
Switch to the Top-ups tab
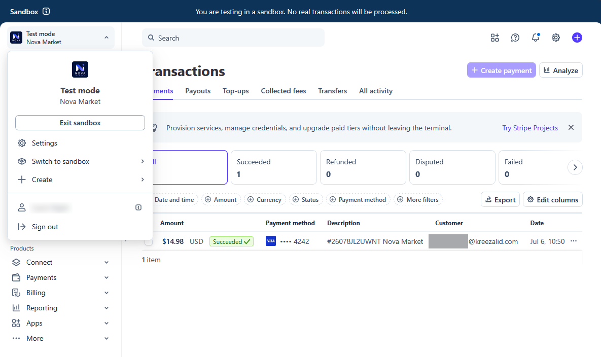pos(235,91)
